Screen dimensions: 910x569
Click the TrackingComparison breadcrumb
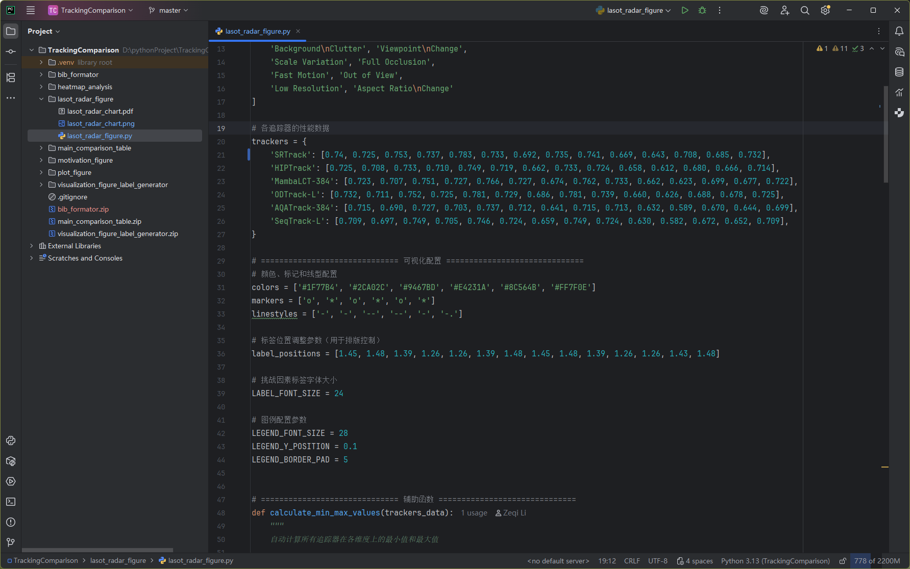[x=43, y=561]
